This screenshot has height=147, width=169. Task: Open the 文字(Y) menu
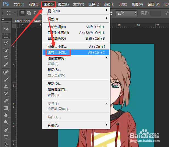coord(78,4)
